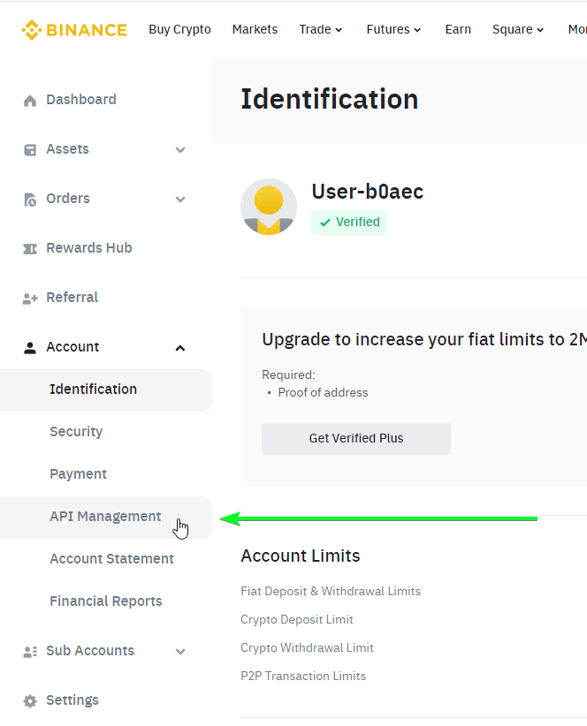Expand the Sub Accounts chevron
Viewport: 587px width, 726px height.
click(x=180, y=652)
